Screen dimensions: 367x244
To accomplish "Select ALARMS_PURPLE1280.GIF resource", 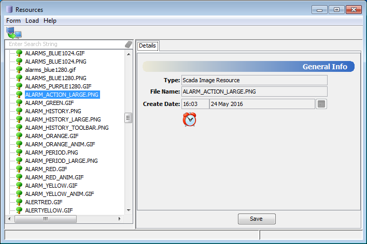I will point(58,86).
